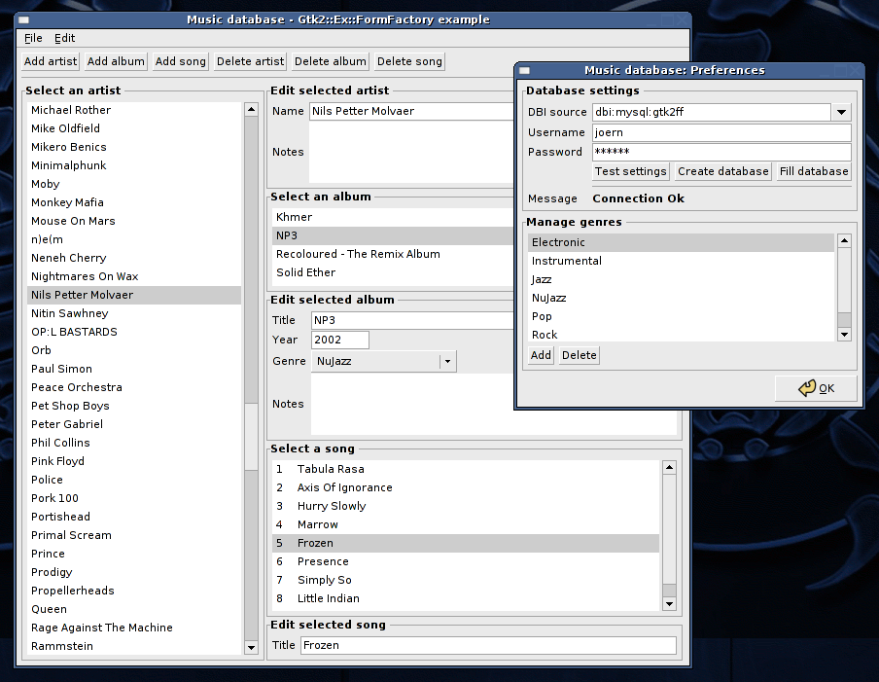The width and height of the screenshot is (879, 682).
Task: Click the Delete song button
Action: coord(409,61)
